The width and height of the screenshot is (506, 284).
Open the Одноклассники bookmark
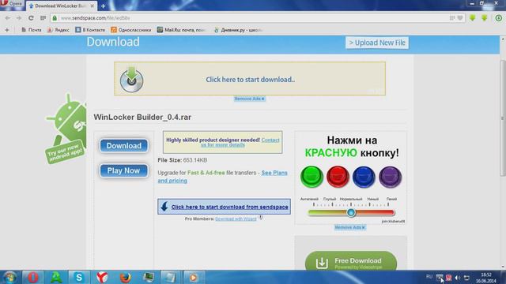[x=131, y=30]
